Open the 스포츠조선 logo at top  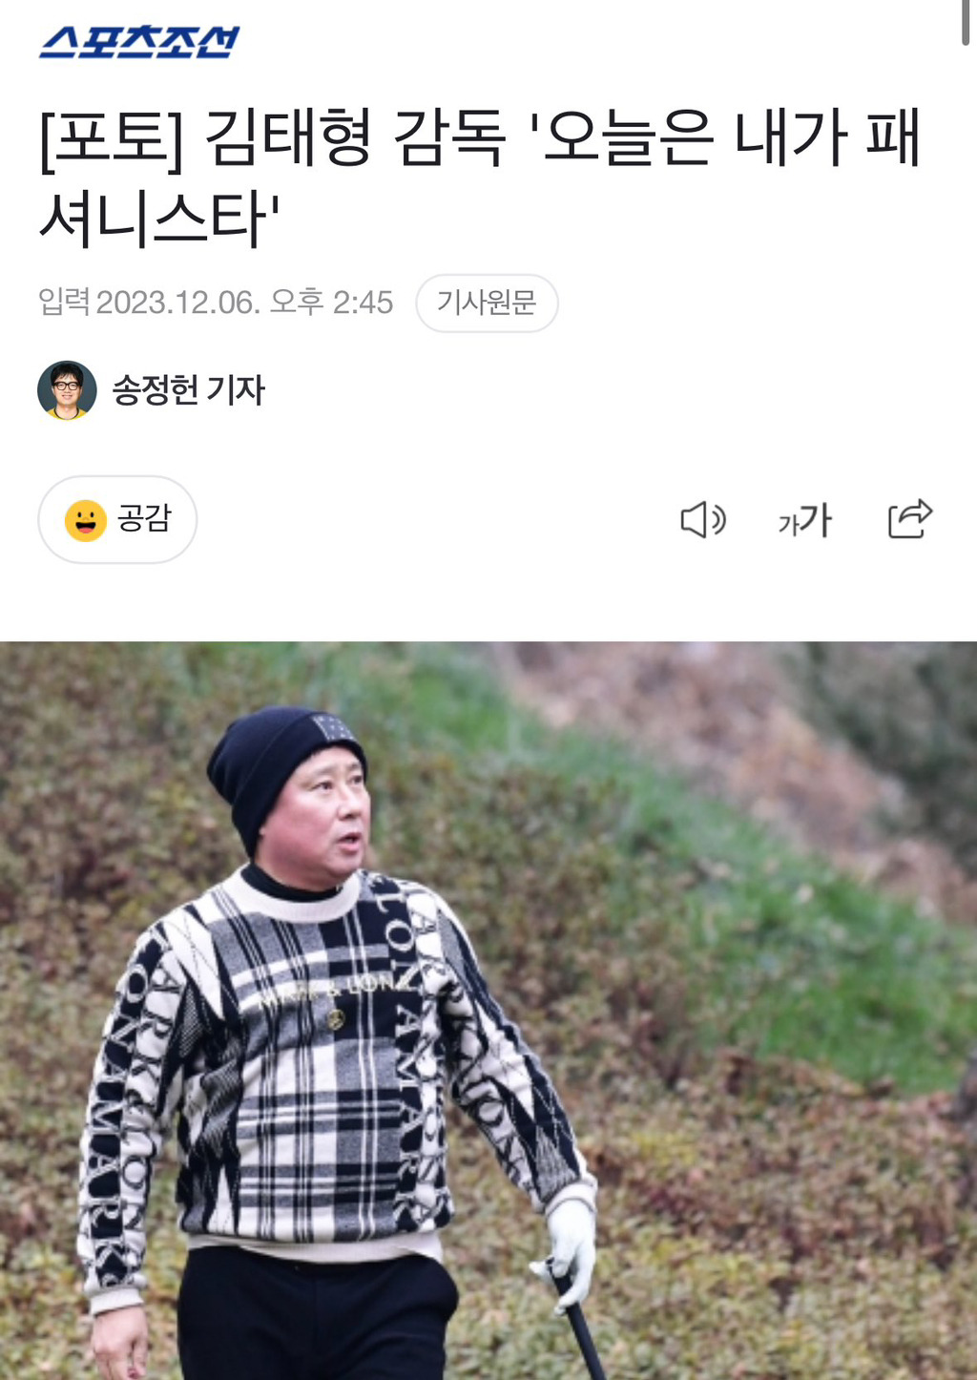(139, 42)
